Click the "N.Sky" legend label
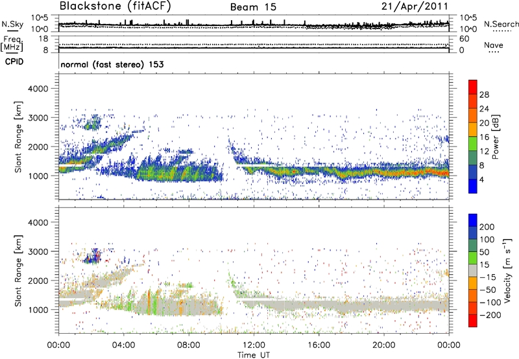519x359 pixels. coord(12,24)
